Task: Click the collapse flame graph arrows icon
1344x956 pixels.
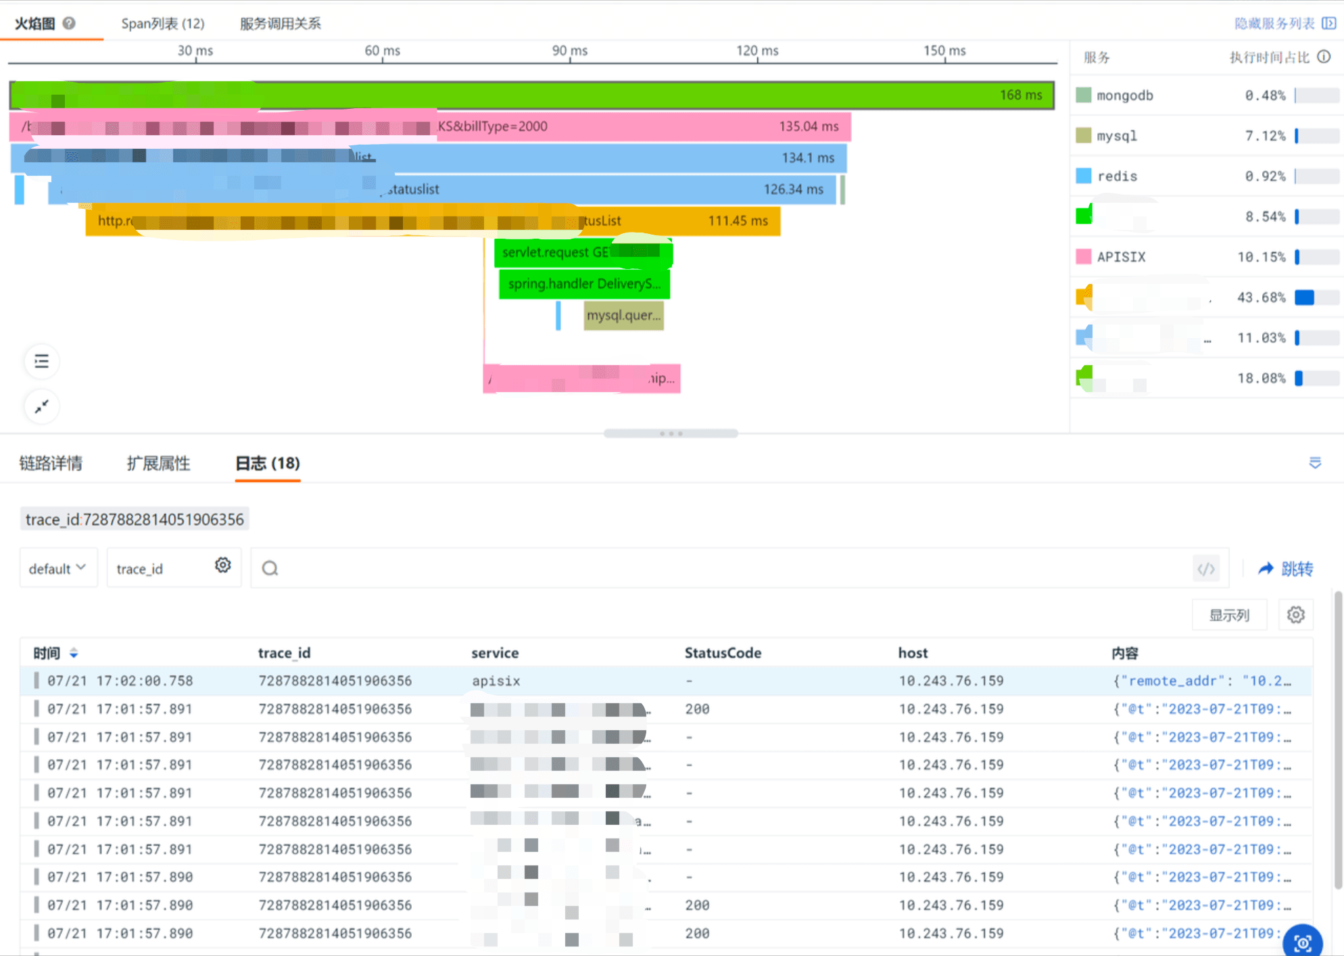Action: point(41,406)
